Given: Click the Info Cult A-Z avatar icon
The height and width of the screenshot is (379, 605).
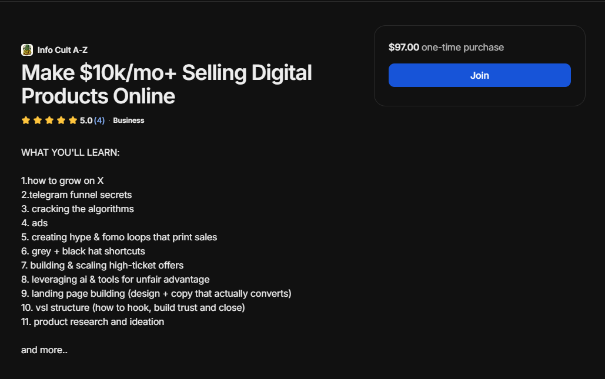Looking at the screenshot, I should (26, 50).
